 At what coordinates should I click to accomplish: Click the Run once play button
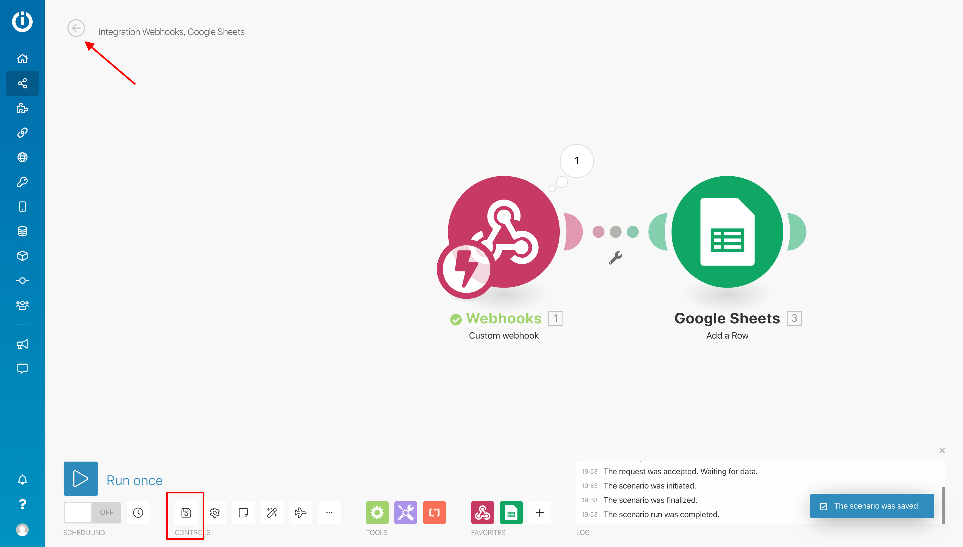[81, 479]
